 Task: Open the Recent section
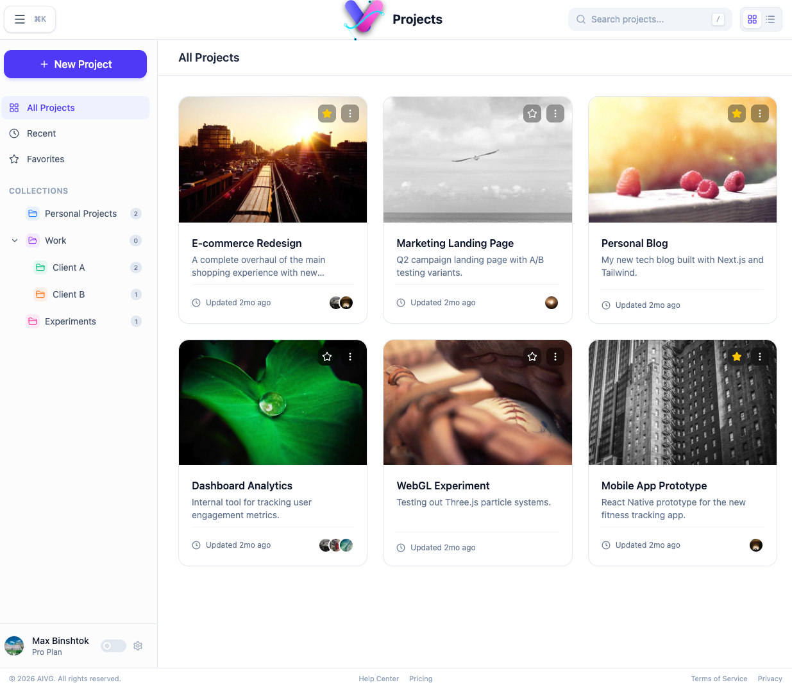75,133
